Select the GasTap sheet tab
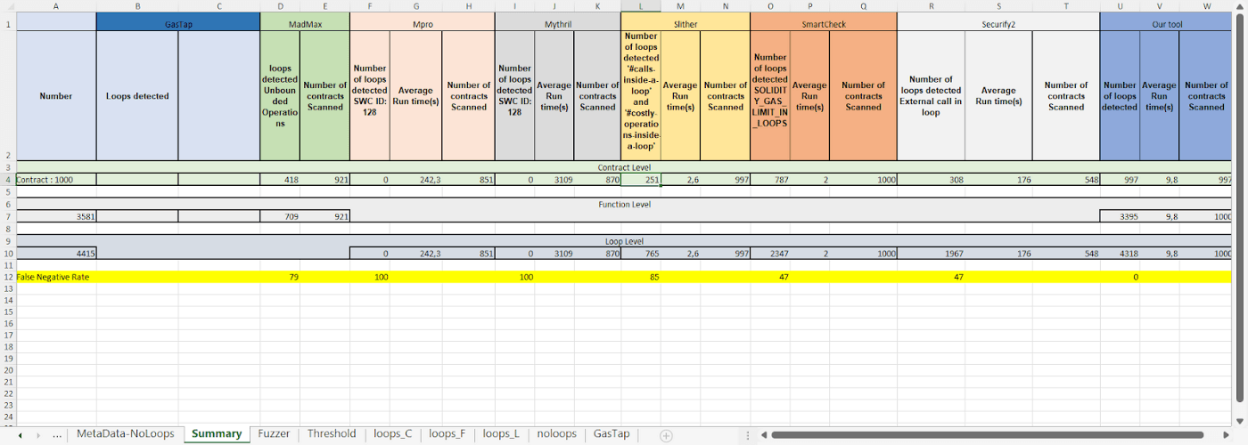The height and width of the screenshot is (445, 1248). (x=612, y=434)
